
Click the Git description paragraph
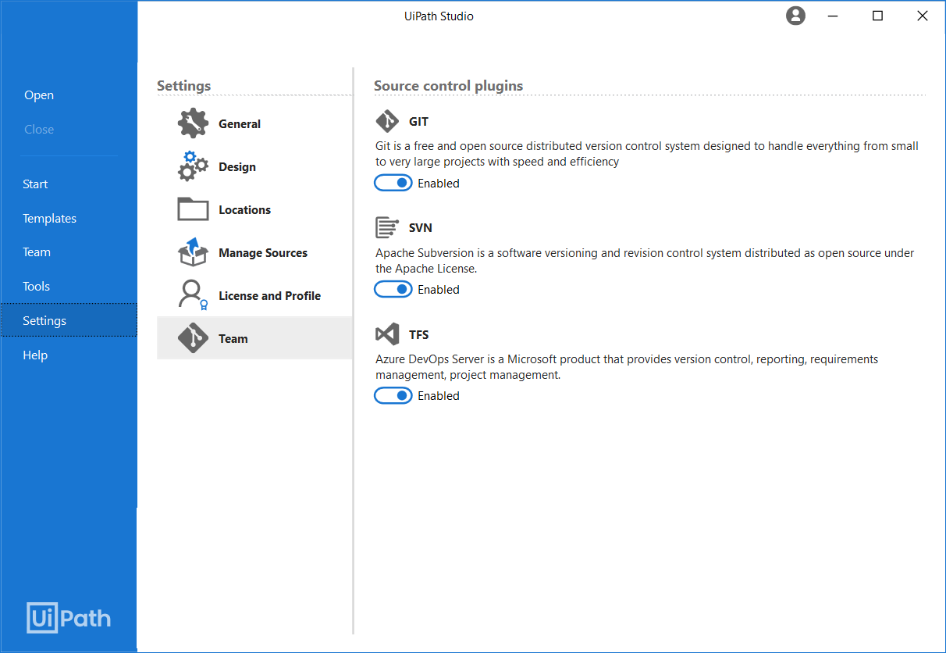point(647,154)
